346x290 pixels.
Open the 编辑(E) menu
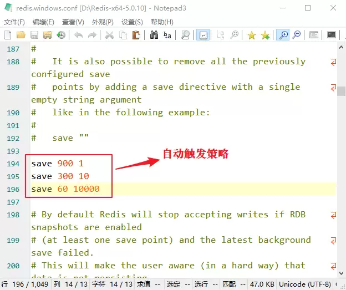tap(43, 22)
